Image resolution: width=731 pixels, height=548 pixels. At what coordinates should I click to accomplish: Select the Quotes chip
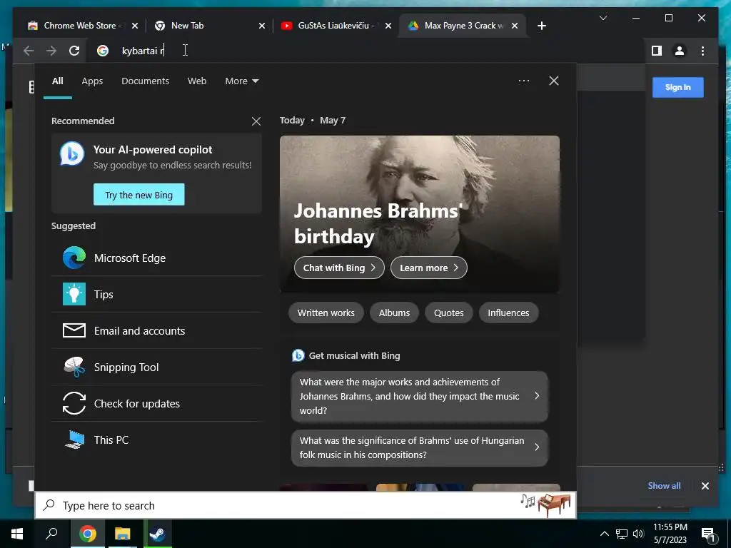[x=448, y=313]
